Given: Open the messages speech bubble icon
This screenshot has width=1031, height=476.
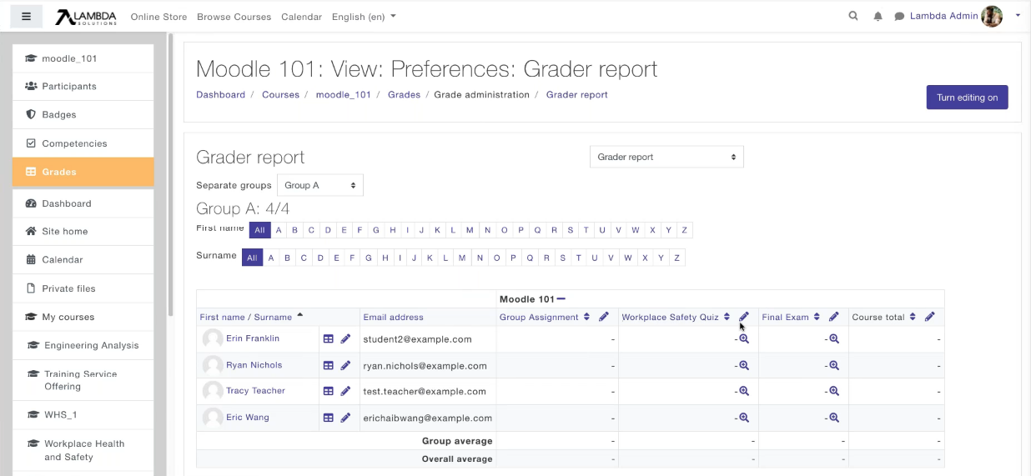Looking at the screenshot, I should coord(899,17).
